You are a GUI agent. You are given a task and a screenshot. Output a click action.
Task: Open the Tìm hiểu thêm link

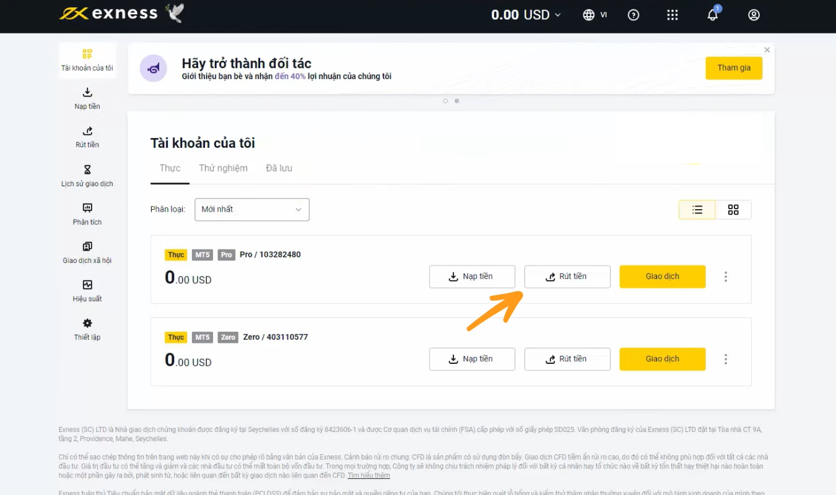(x=368, y=475)
